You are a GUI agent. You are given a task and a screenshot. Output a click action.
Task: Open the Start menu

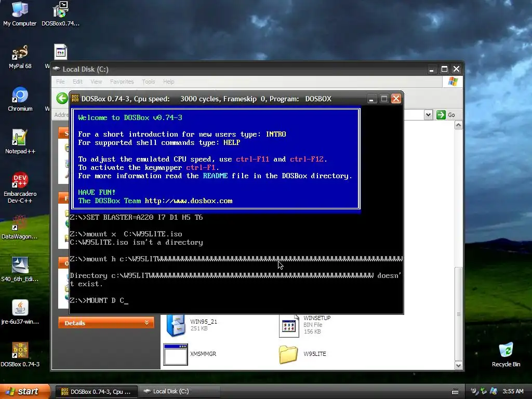tap(24, 391)
